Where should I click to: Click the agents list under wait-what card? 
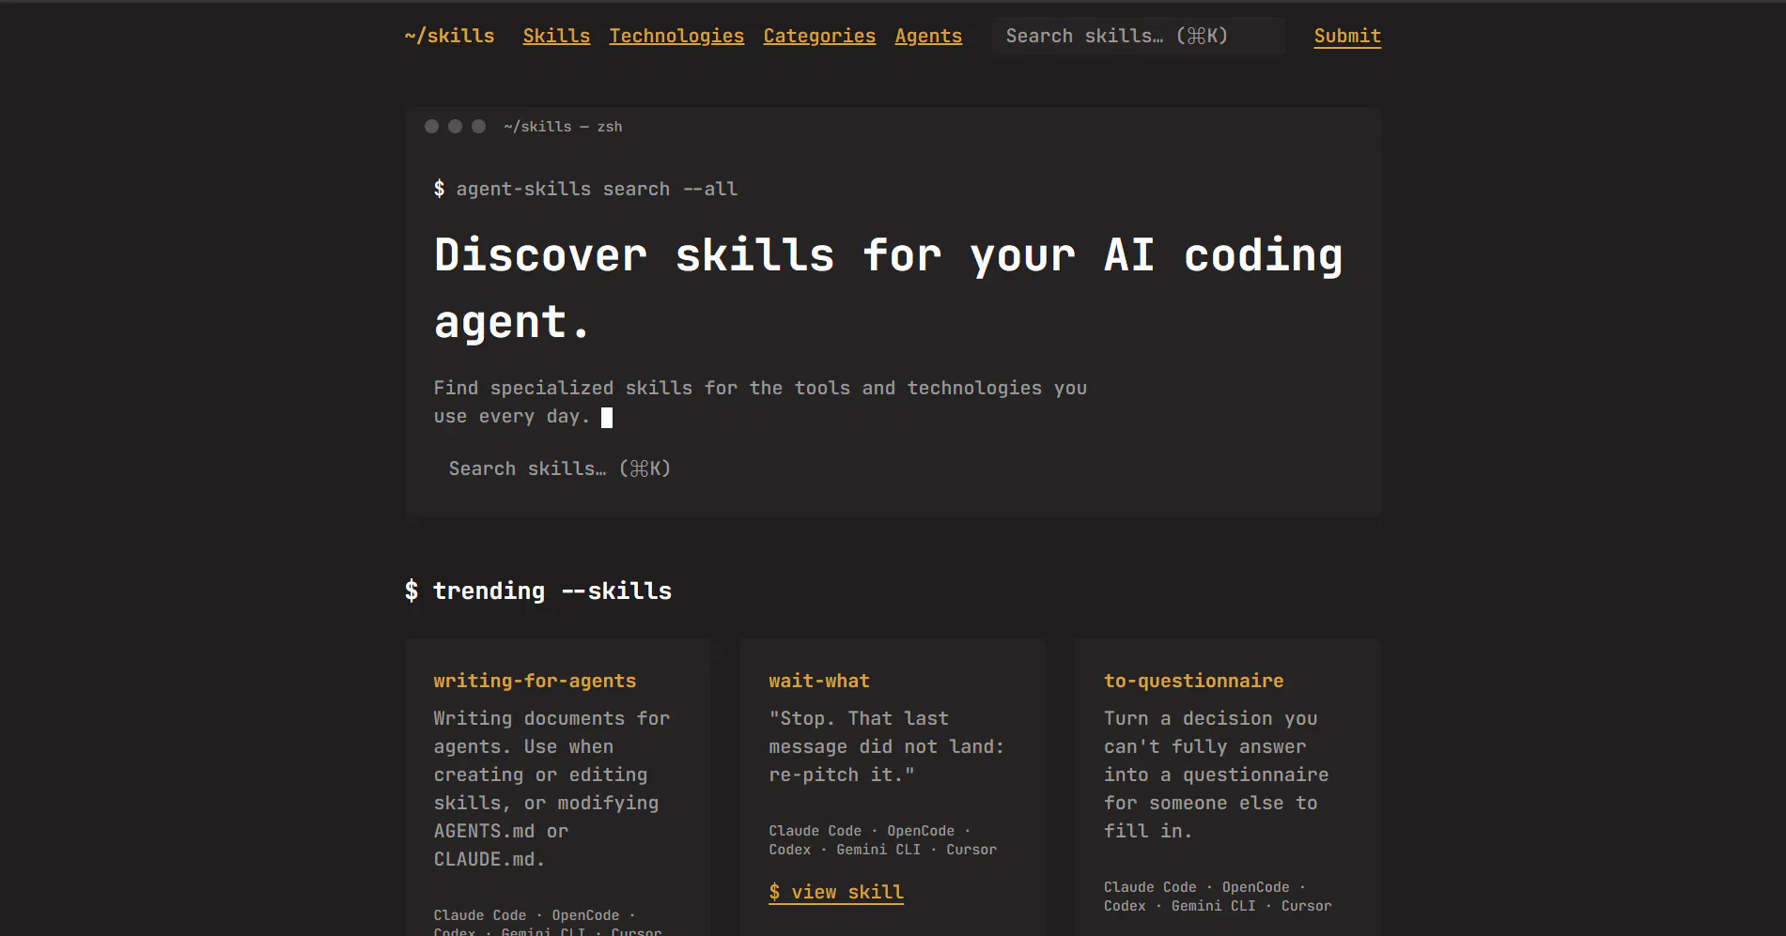[883, 840]
